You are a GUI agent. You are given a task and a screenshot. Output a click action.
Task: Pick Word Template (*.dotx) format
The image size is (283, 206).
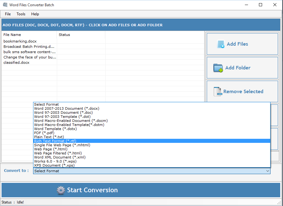[152, 129]
